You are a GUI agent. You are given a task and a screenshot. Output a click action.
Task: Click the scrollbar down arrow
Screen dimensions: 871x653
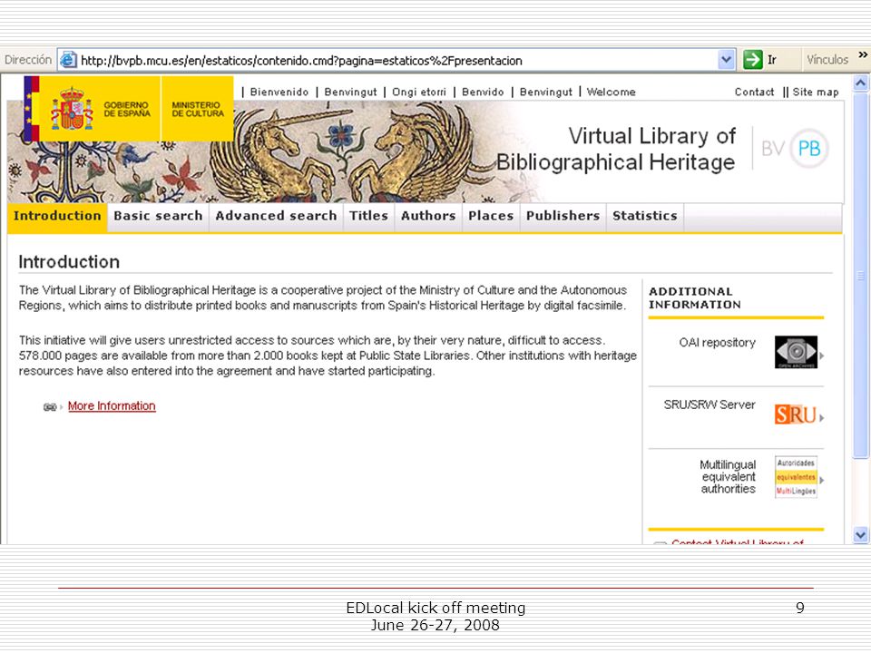tap(860, 535)
